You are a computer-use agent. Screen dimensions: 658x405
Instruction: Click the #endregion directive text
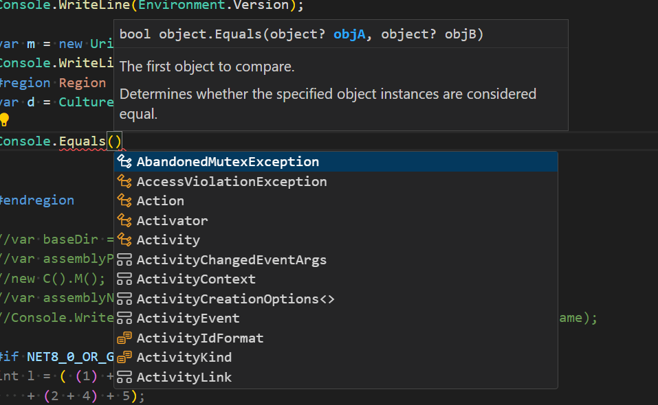pyautogui.click(x=37, y=200)
